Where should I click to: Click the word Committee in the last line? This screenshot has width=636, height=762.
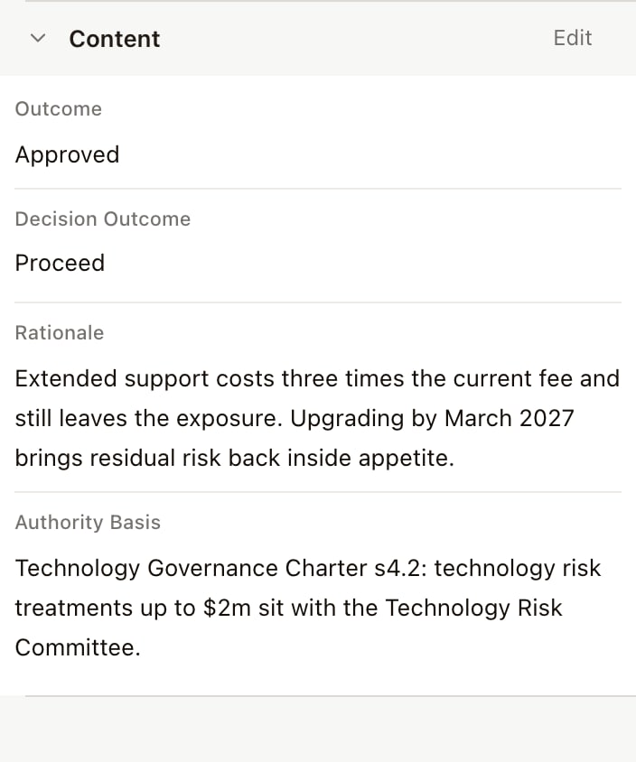coord(78,648)
